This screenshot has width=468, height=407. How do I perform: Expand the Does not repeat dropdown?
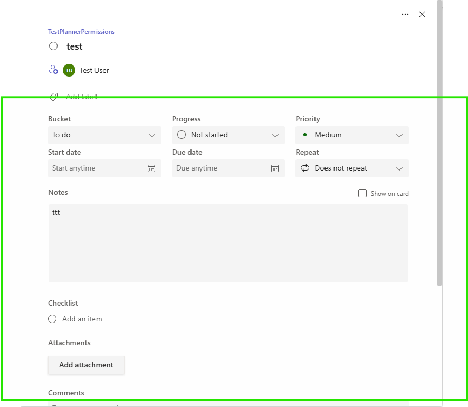352,168
